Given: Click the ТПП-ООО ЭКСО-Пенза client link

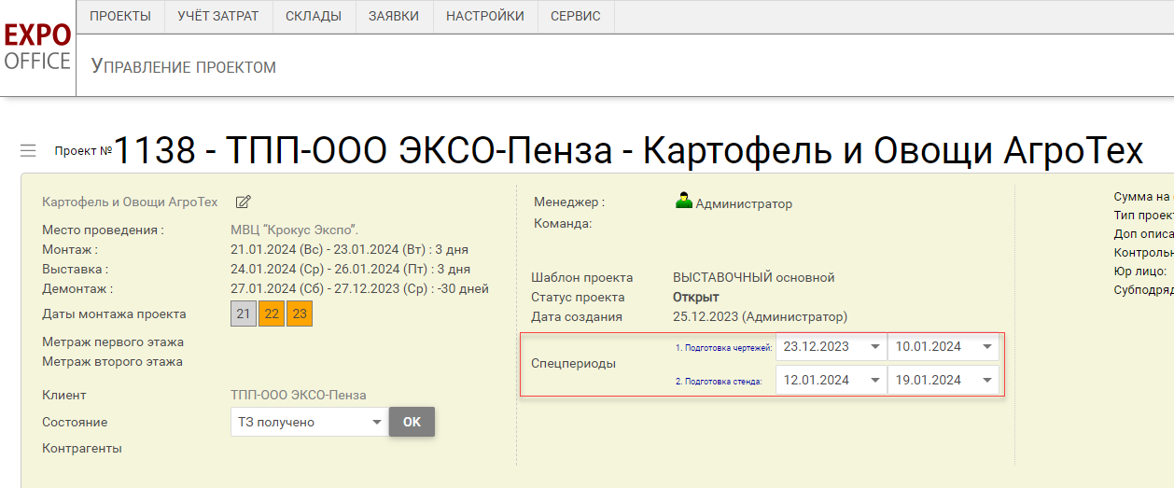Looking at the screenshot, I should (x=299, y=396).
